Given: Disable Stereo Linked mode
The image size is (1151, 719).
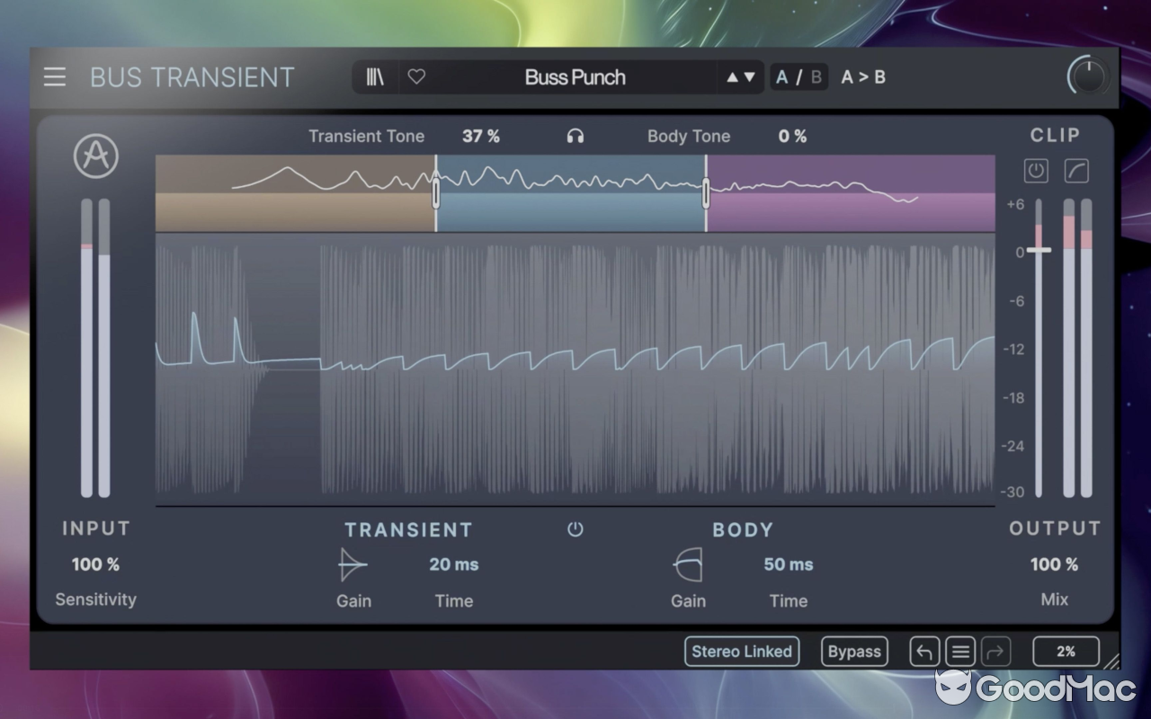Looking at the screenshot, I should 741,651.
